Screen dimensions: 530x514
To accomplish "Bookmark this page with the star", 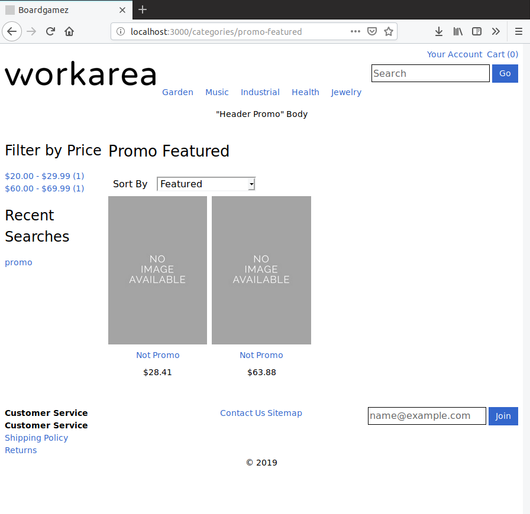I will (389, 31).
